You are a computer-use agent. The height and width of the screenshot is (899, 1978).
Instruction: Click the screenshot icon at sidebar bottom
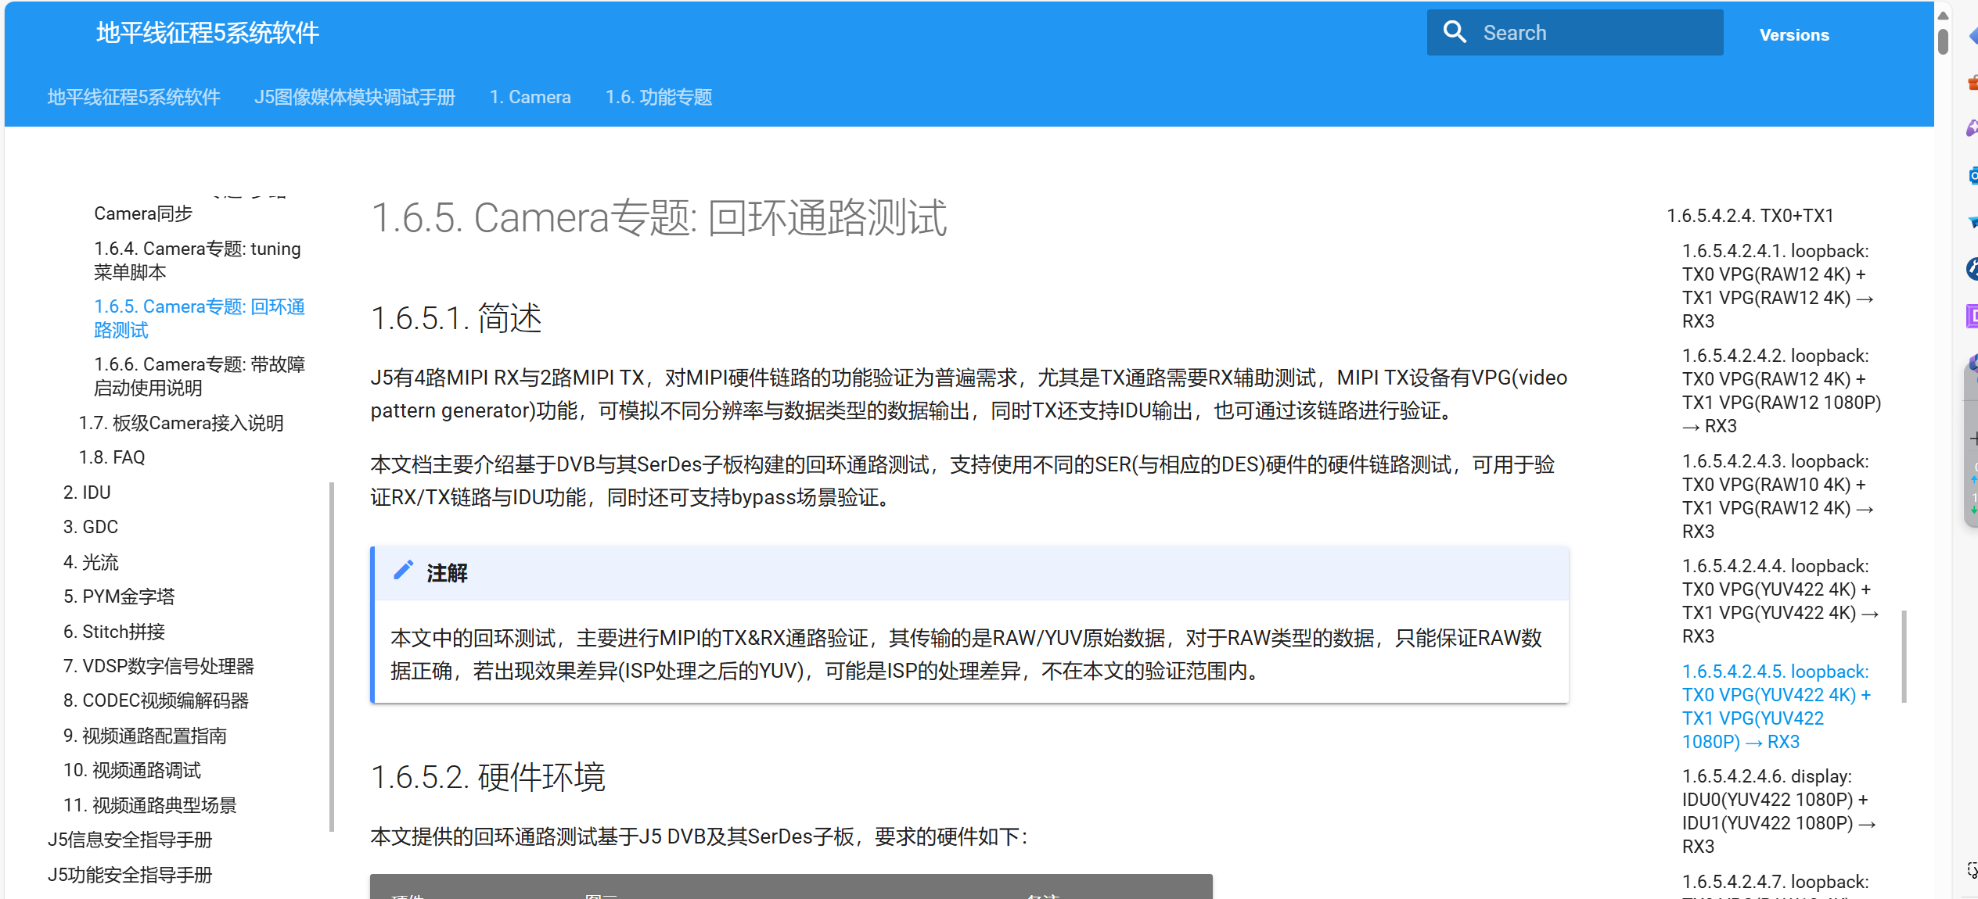1972,870
